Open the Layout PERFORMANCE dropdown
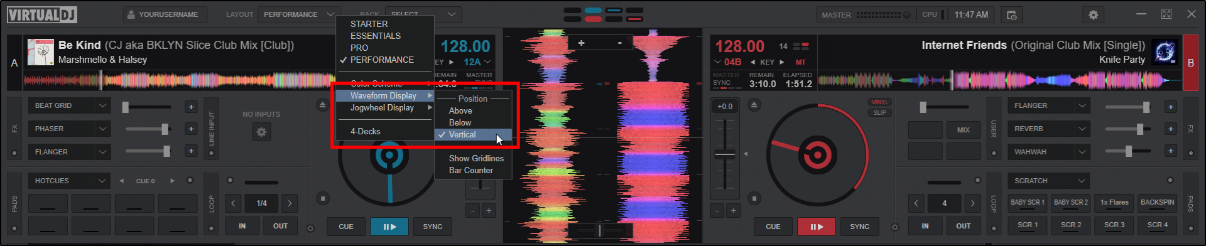 [x=298, y=14]
